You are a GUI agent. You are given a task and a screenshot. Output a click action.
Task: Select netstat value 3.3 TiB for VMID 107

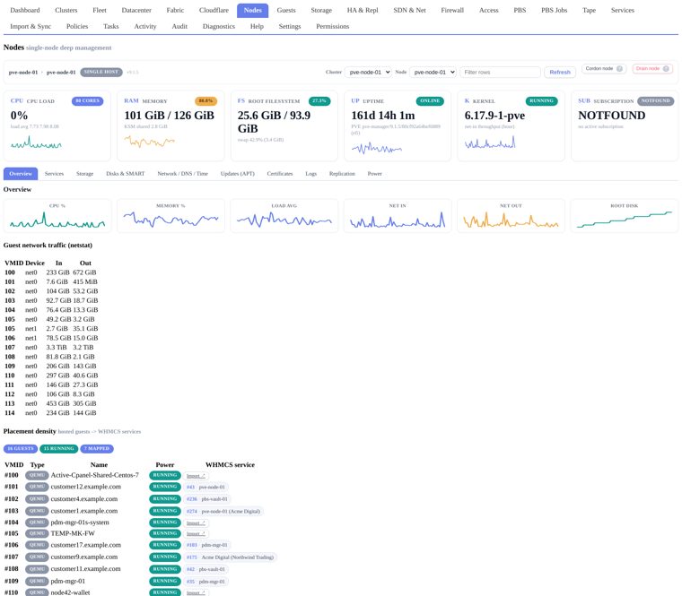[57, 348]
